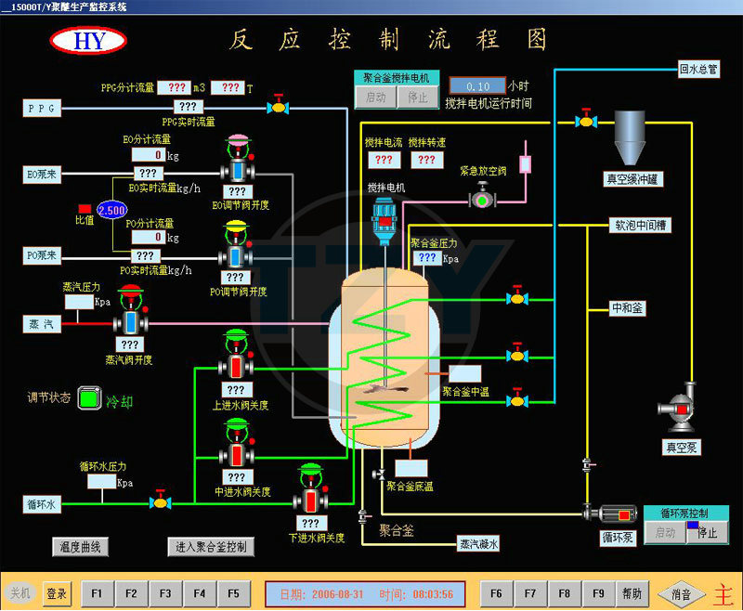The image size is (743, 611).
Task: Open the 帮助 help button
Action: click(x=632, y=593)
